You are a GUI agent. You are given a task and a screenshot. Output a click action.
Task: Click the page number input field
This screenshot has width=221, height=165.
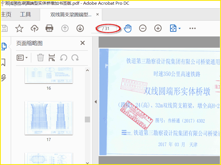pyautogui.click(x=96, y=29)
